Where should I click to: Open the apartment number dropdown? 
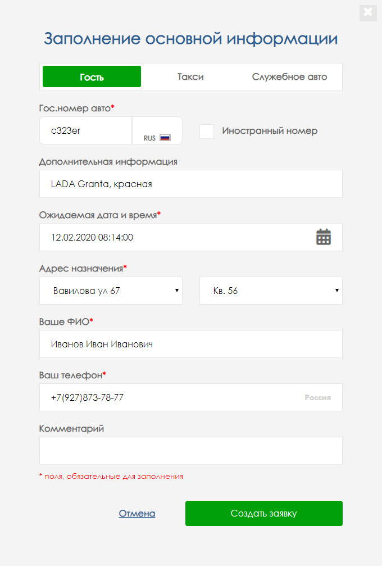271,291
